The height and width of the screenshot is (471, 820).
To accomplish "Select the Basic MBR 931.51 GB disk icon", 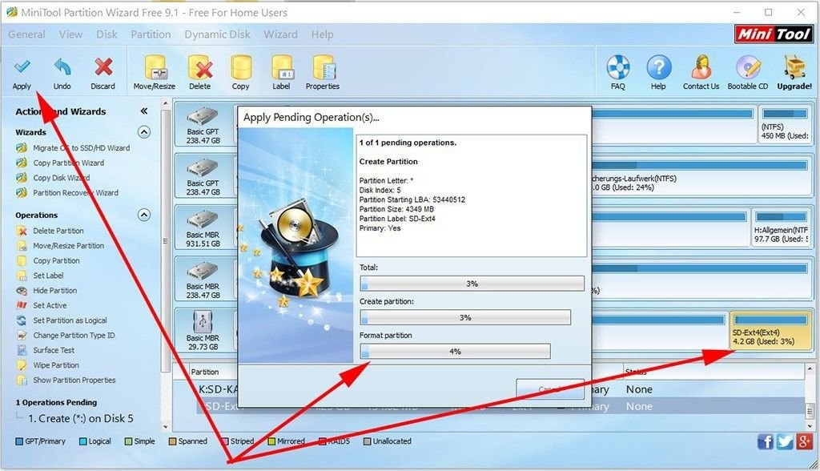I will point(203,220).
